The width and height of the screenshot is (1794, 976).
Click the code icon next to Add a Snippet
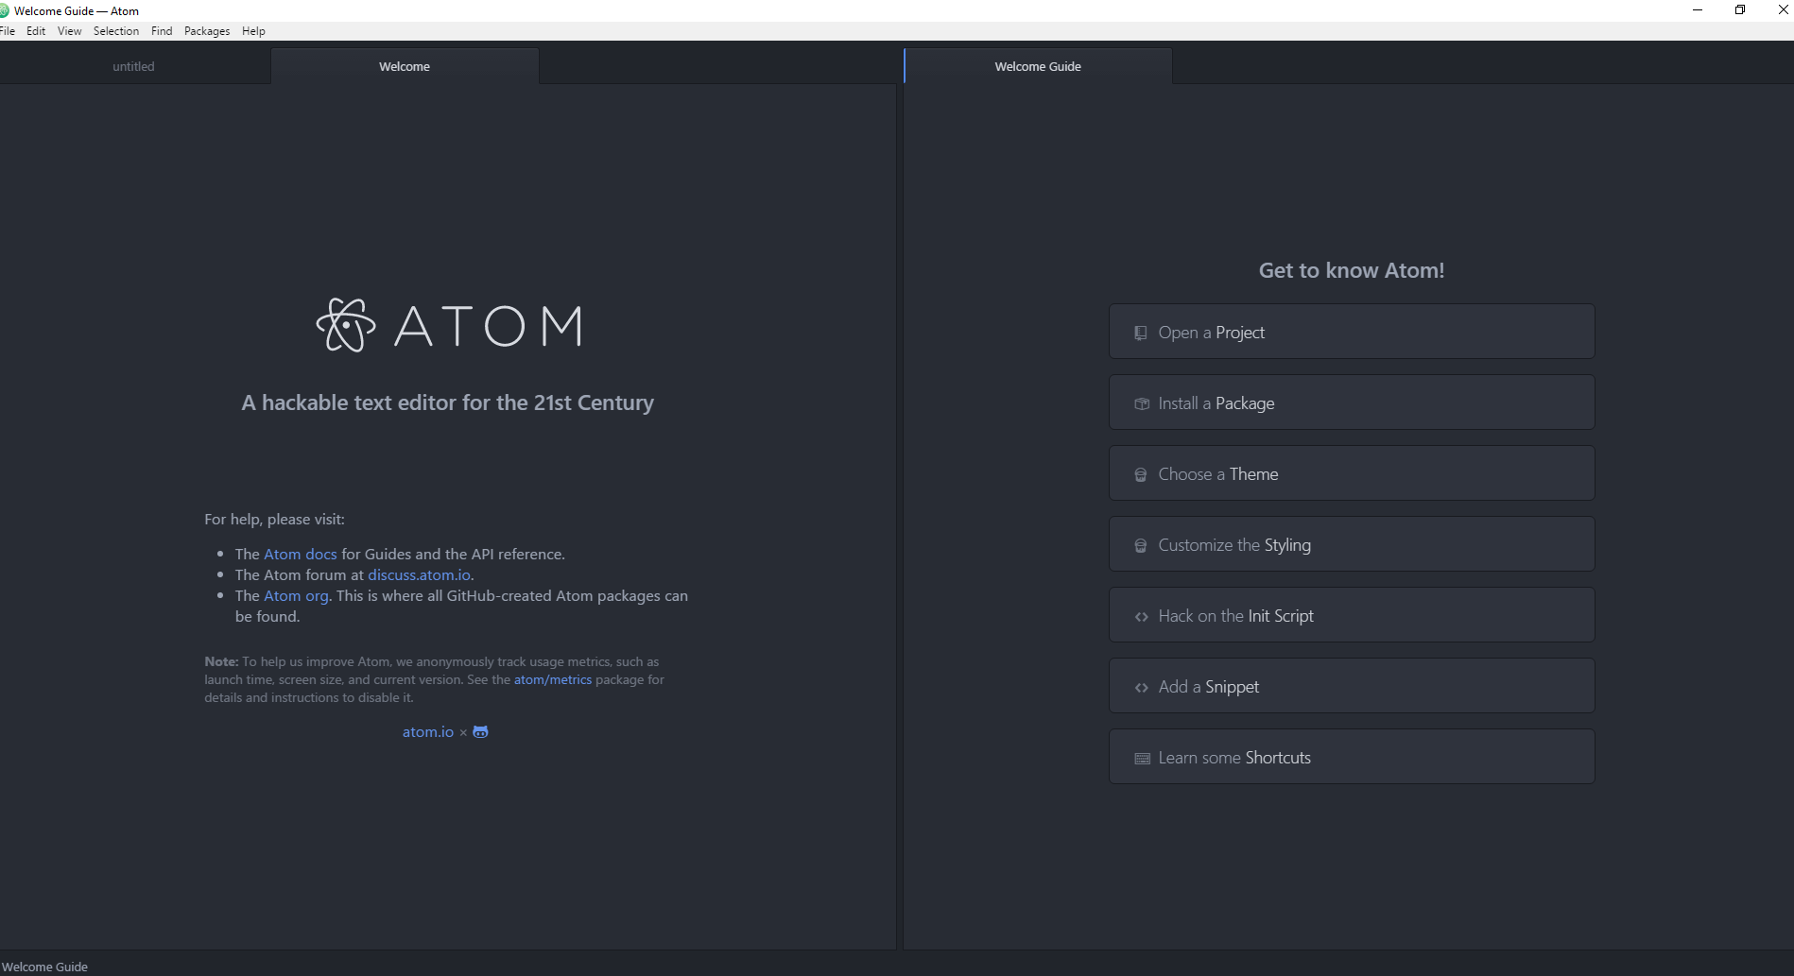coord(1140,687)
